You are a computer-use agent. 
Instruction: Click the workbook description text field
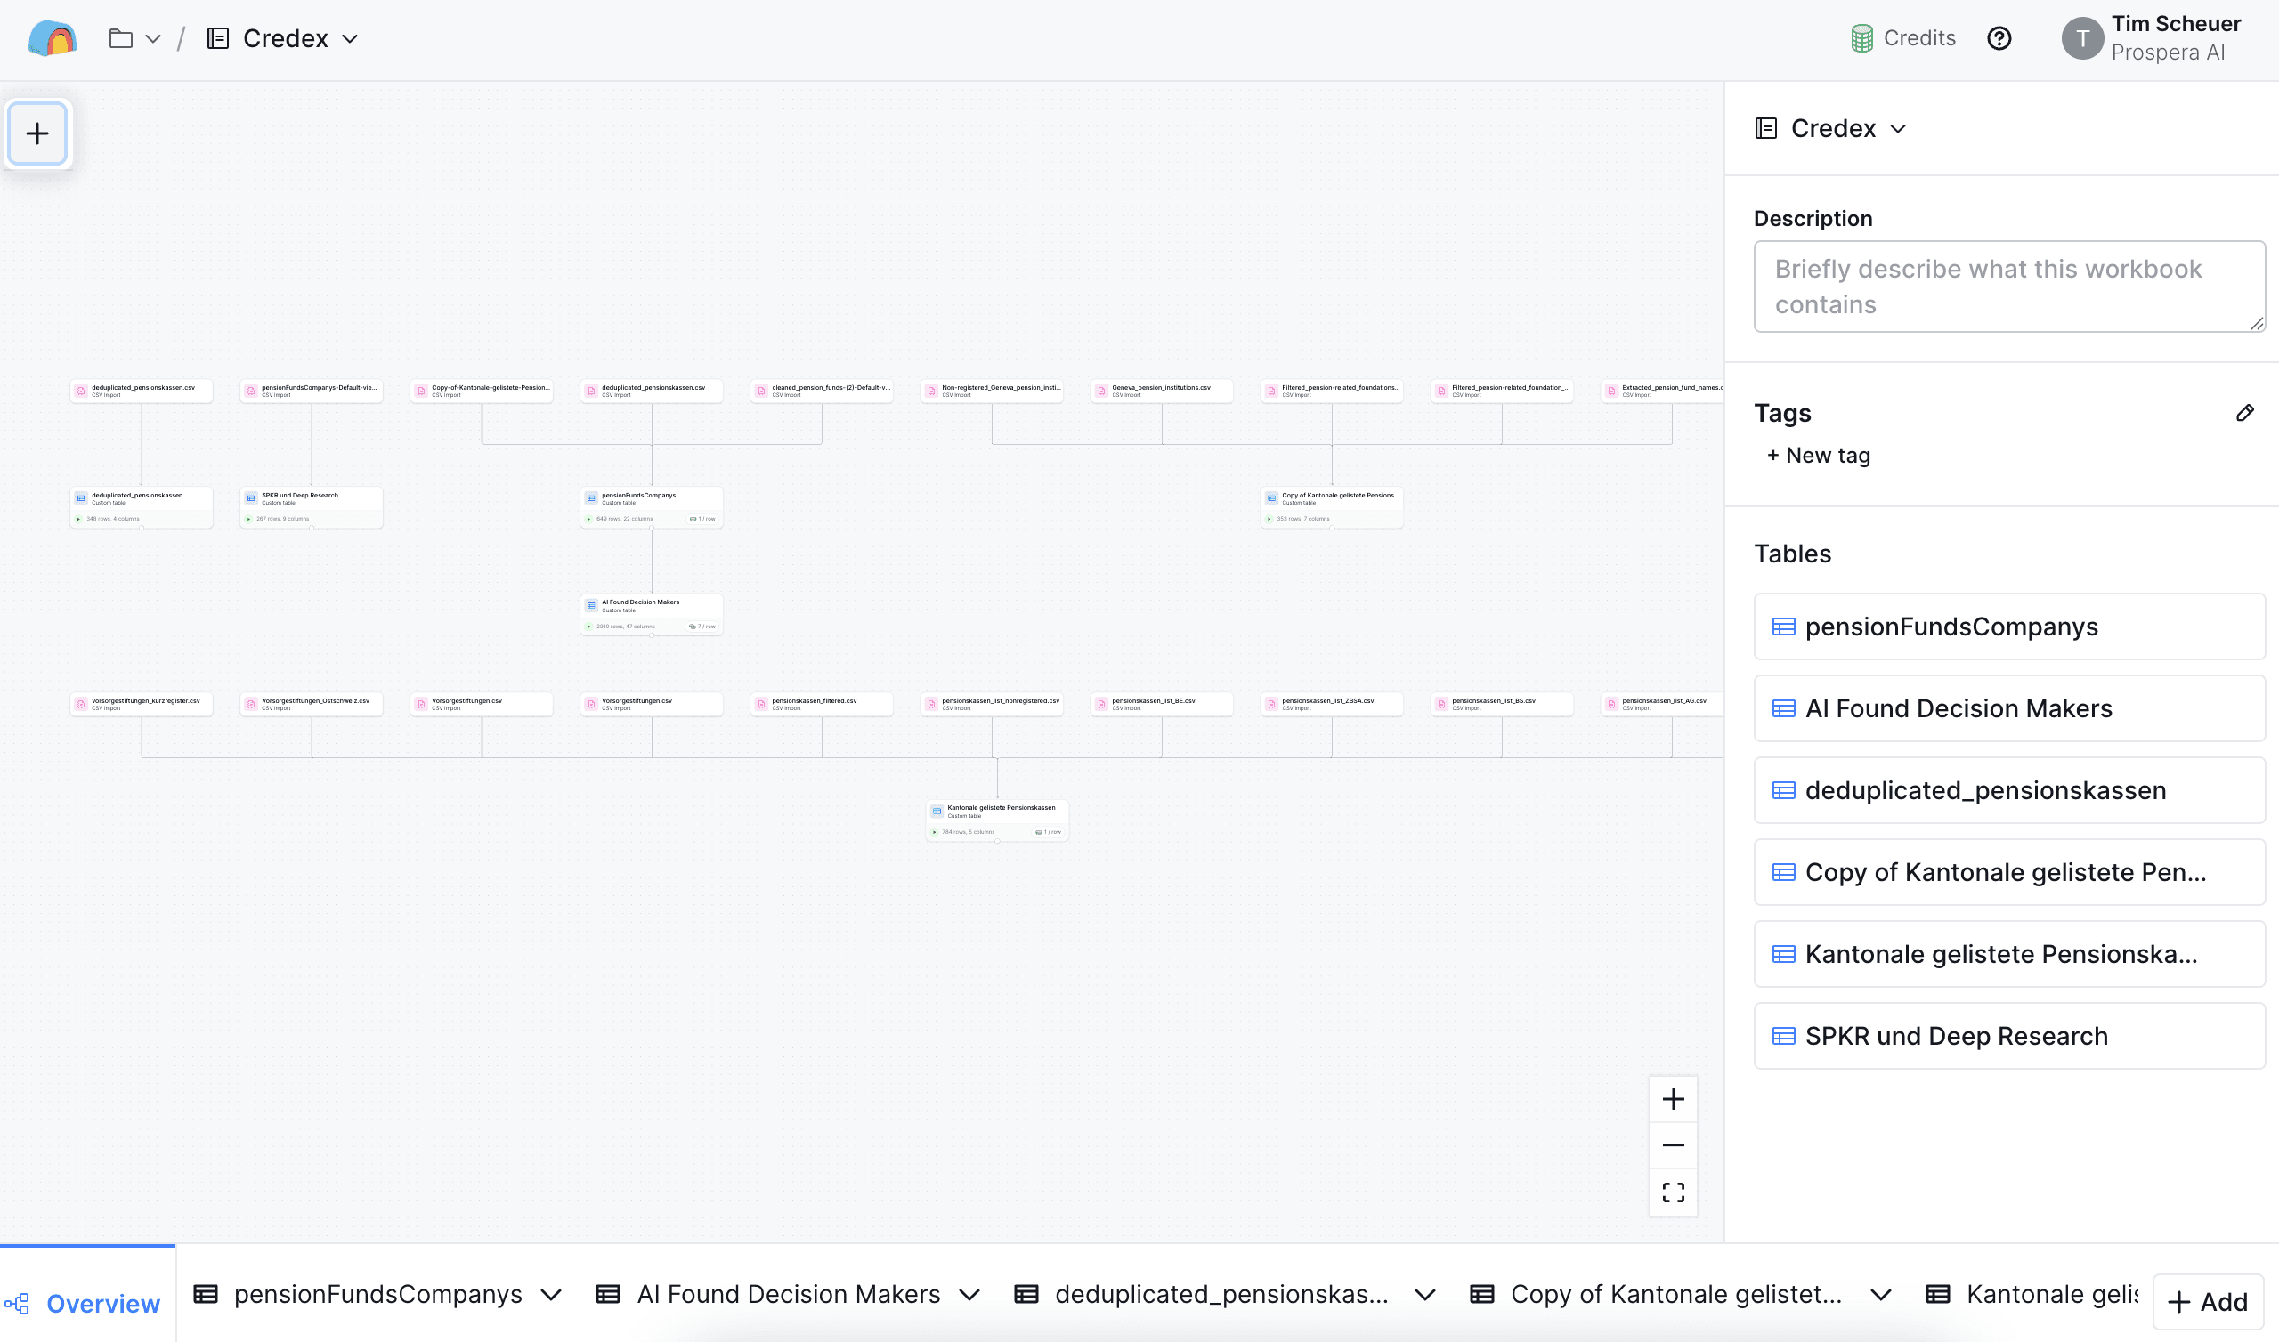click(2007, 287)
